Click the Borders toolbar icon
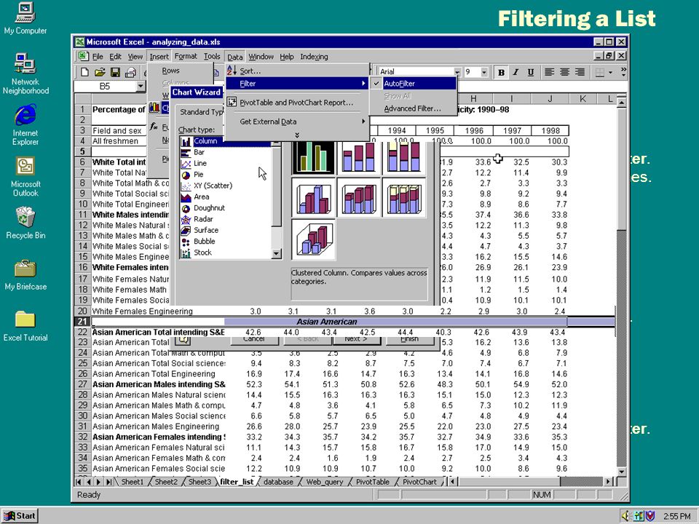 (x=599, y=72)
